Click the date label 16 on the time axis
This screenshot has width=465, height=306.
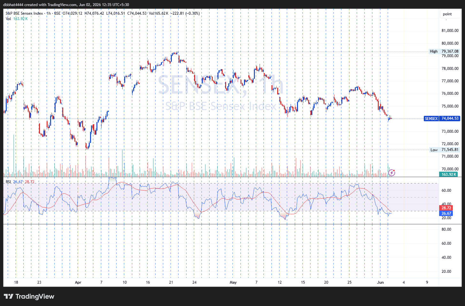click(148, 282)
